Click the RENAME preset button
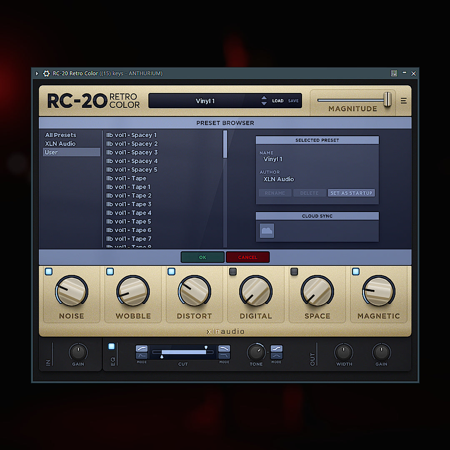The image size is (450, 450). (x=275, y=193)
